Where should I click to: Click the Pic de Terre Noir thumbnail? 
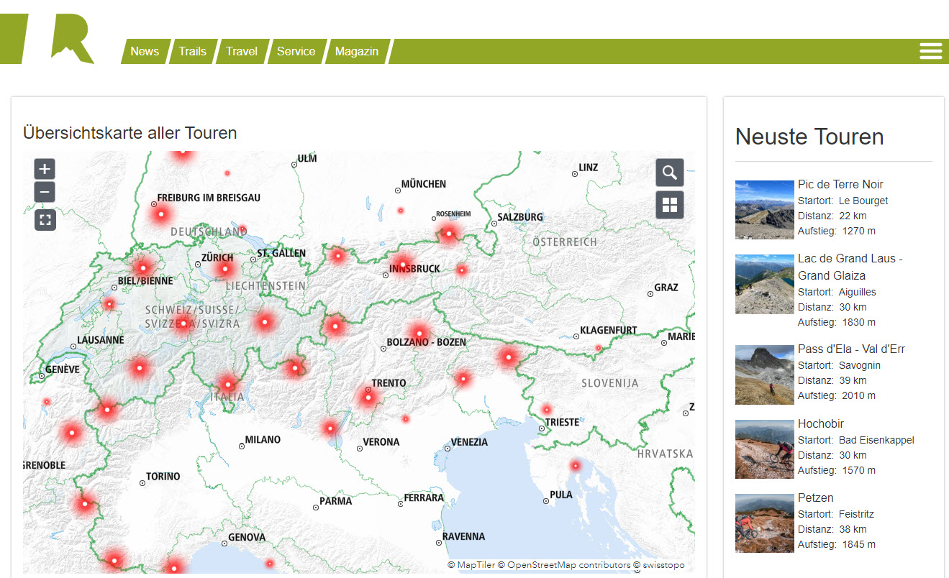[x=765, y=210]
